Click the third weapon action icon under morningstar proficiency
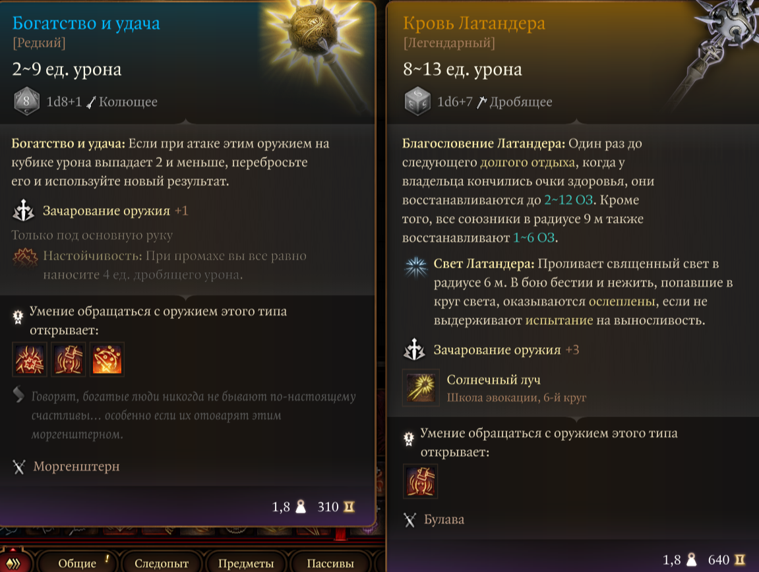This screenshot has width=759, height=572. [107, 360]
